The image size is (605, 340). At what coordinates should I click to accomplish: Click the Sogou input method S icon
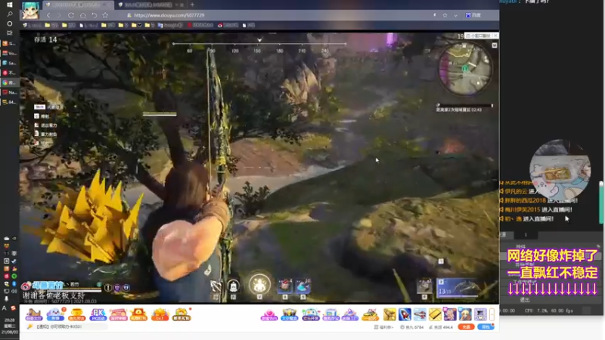(14, 308)
